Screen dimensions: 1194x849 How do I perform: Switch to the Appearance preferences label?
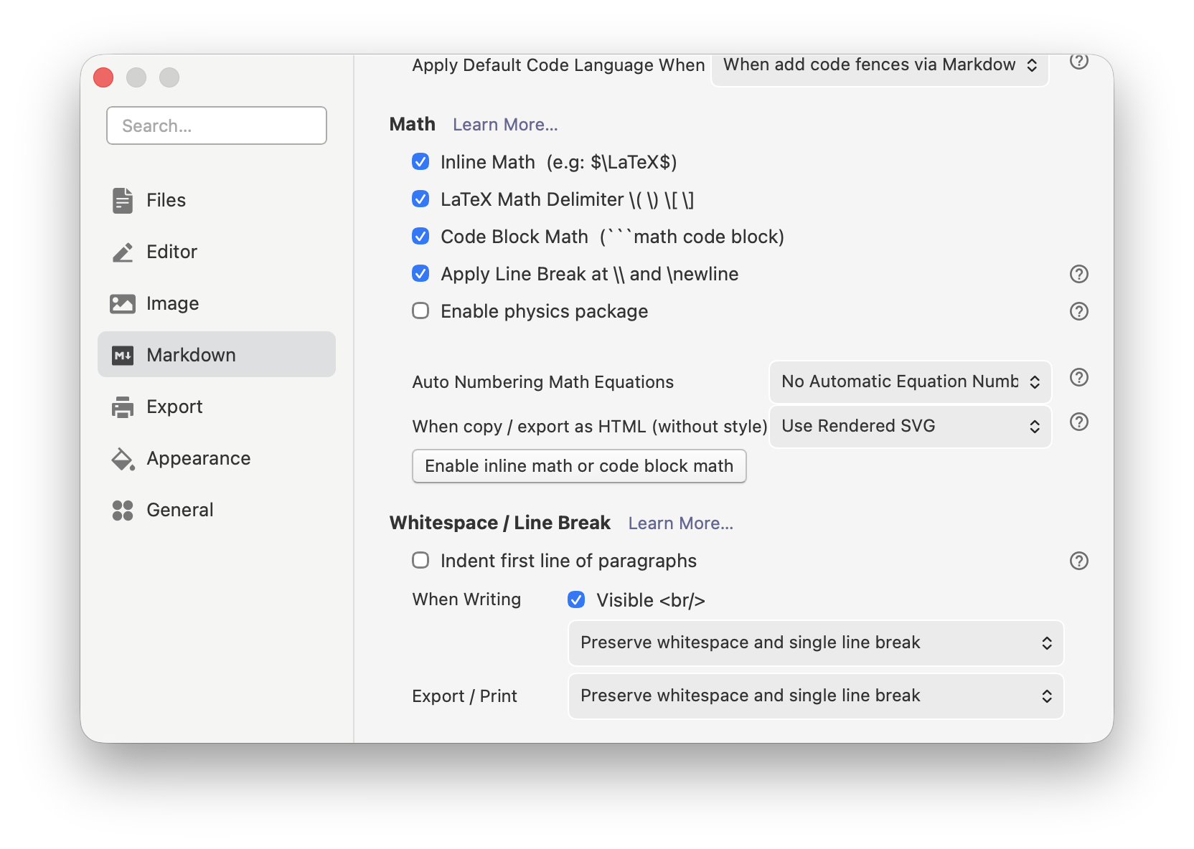click(199, 459)
